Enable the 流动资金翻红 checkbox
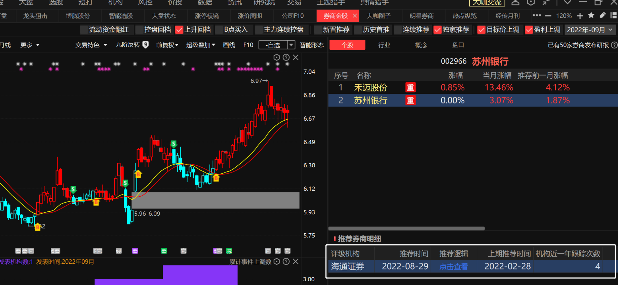Viewport: 618px width, 285px height. point(84,30)
